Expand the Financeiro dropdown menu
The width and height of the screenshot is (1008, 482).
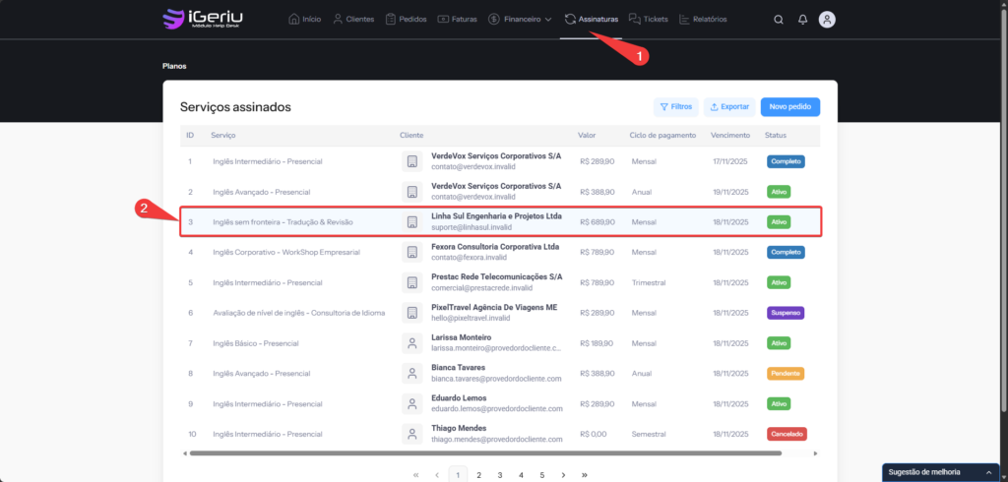click(x=520, y=19)
